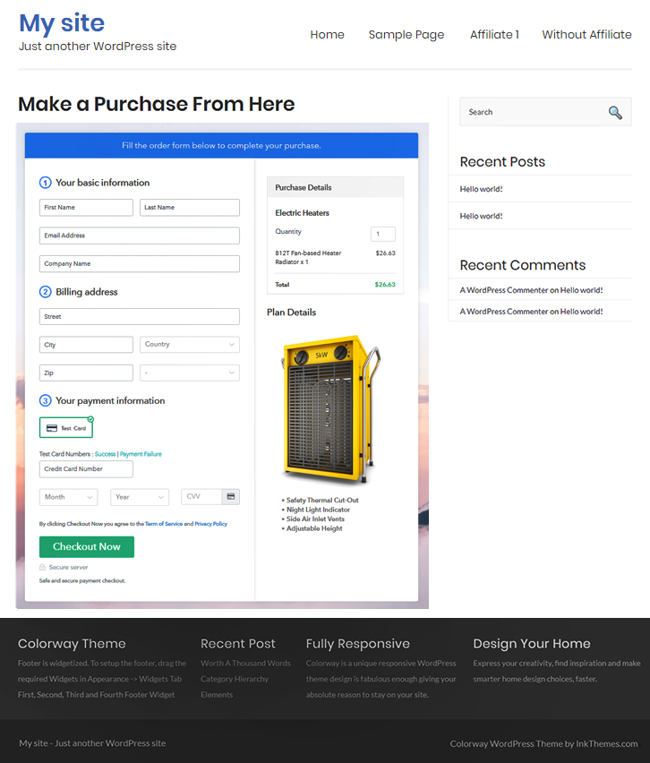
Task: Click the credit card icon in Test Card
Action: click(52, 428)
